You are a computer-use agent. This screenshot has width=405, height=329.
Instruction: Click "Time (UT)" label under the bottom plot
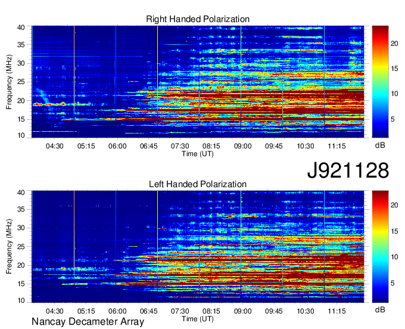tap(198, 319)
